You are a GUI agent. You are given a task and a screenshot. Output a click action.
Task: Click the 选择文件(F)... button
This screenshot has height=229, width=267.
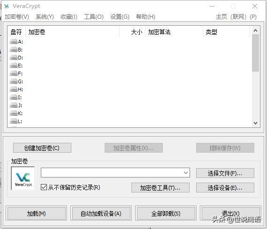pos(225,173)
